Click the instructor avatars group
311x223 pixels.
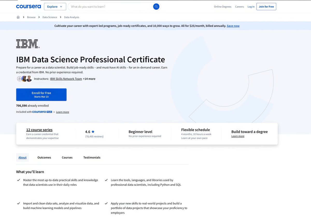pos(24,79)
